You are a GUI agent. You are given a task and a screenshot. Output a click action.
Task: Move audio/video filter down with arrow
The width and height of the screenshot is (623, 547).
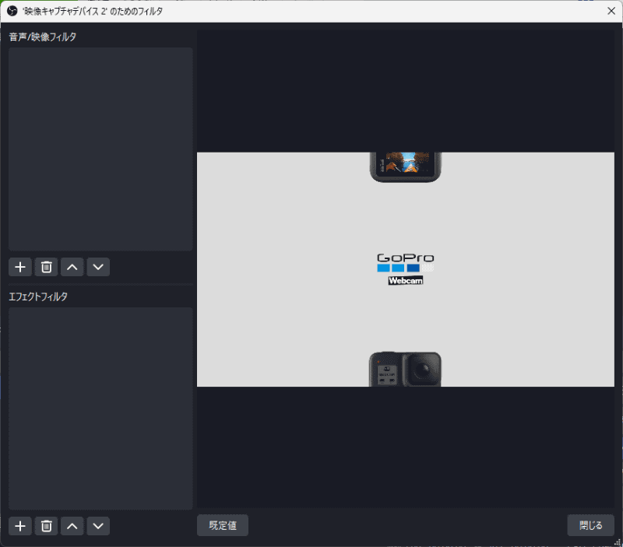(x=98, y=267)
